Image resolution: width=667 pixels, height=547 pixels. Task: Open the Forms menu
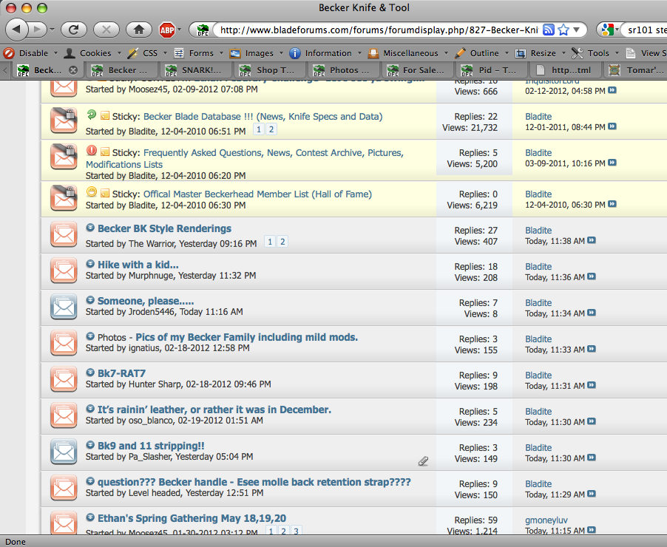(x=199, y=53)
